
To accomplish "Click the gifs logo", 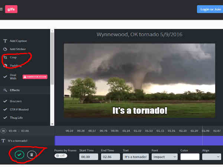I will coord(11,9).
